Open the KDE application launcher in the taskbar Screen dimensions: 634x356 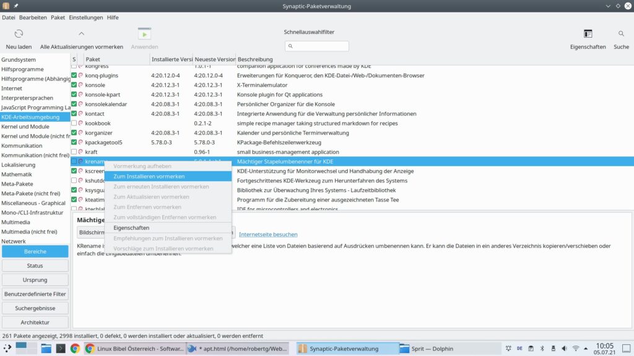pos(7,349)
